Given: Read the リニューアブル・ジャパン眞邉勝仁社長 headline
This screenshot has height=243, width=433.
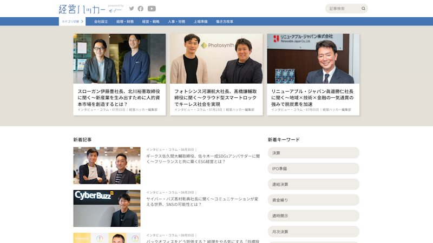Looking at the screenshot, I should [312, 98].
